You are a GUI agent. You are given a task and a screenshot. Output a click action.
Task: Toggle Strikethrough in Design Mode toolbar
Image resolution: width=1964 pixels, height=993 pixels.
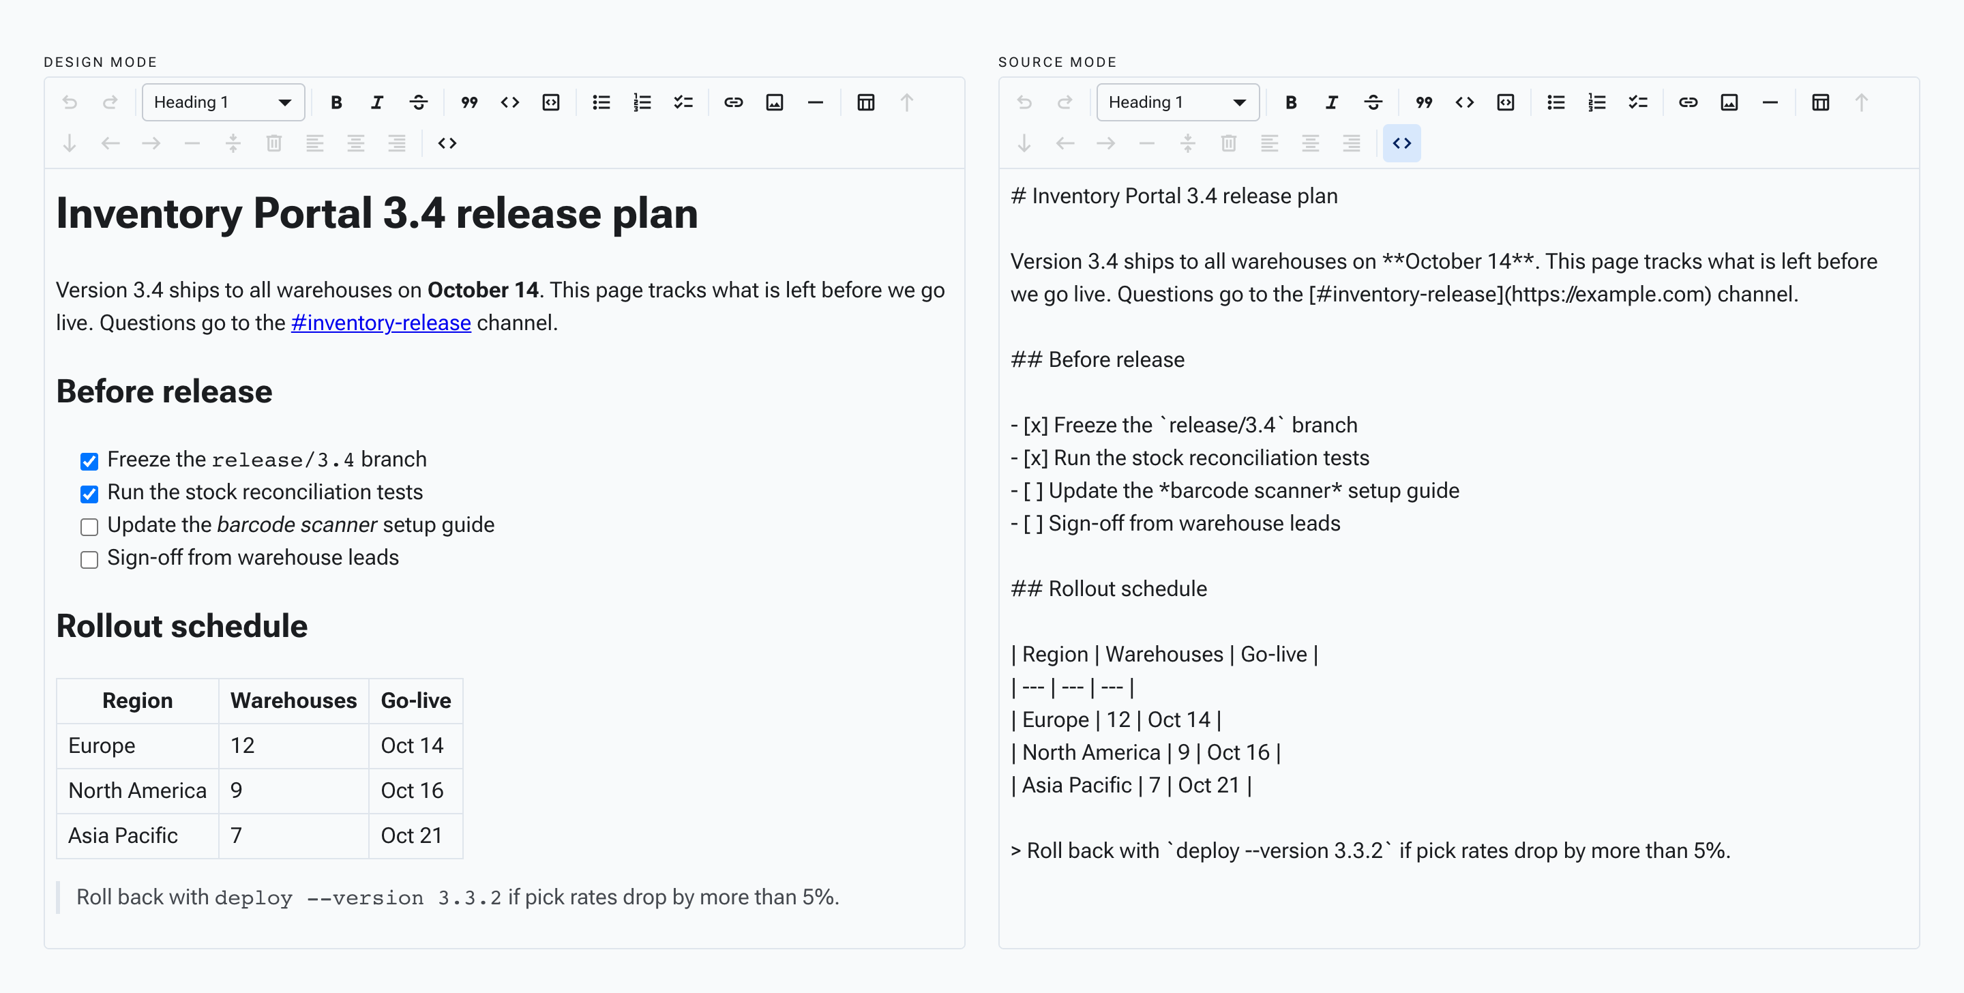pyautogui.click(x=419, y=102)
